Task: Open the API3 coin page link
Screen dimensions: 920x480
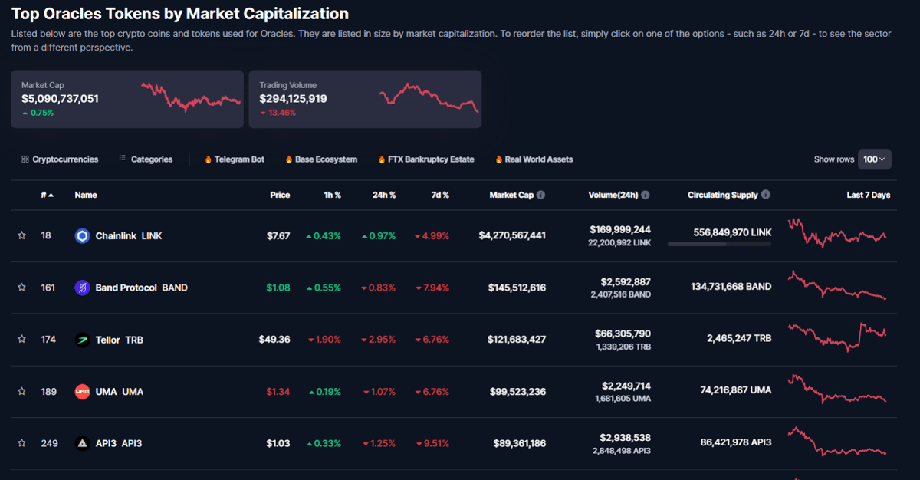Action: click(x=119, y=443)
